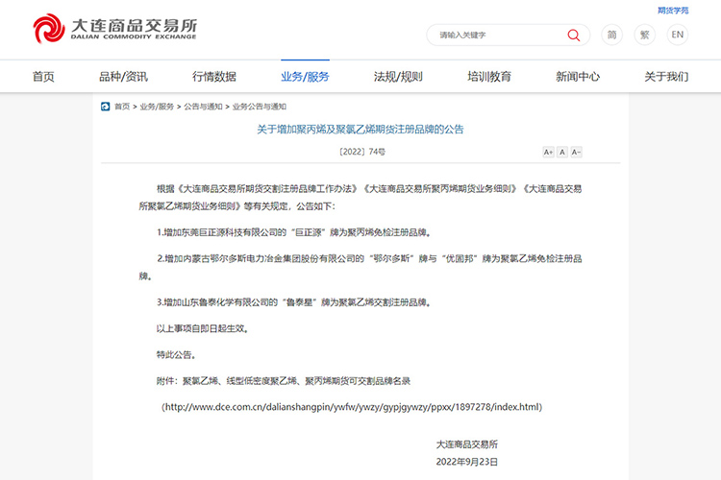This screenshot has width=721, height=480.
Task: Open the 首页 navigation menu item
Action: 43,77
